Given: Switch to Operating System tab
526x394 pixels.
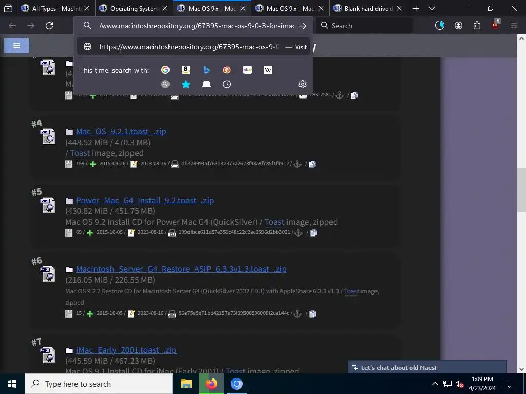Looking at the screenshot, I should [134, 8].
